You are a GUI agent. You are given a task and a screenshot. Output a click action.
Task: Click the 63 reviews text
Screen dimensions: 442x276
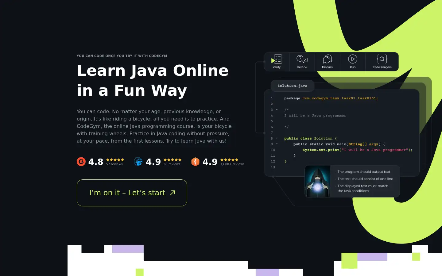(172, 164)
